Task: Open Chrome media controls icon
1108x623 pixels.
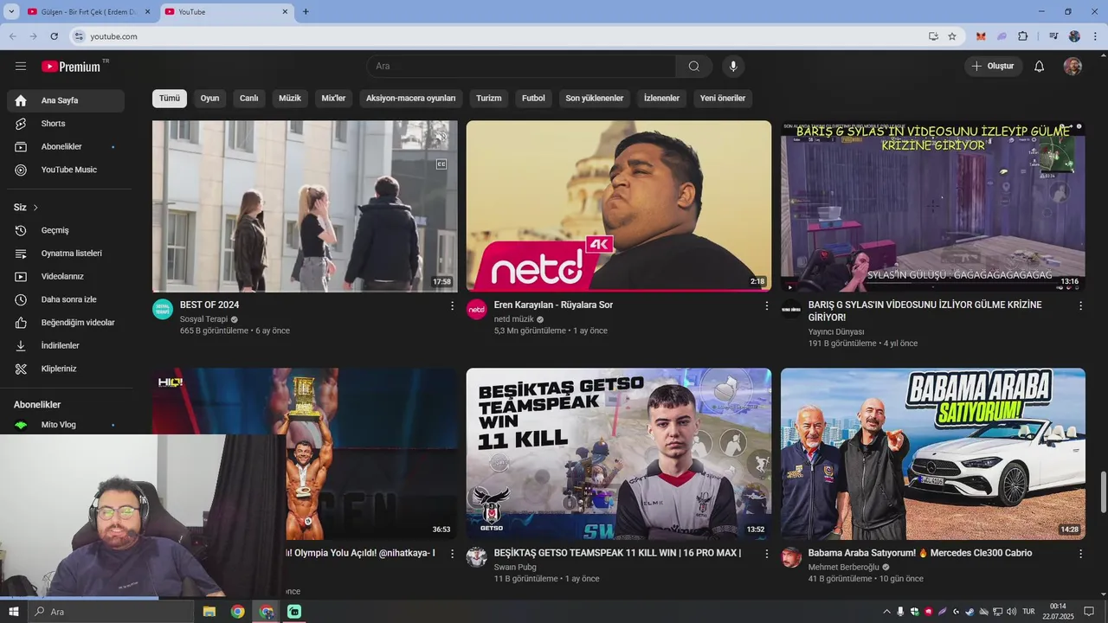Action: point(1053,36)
